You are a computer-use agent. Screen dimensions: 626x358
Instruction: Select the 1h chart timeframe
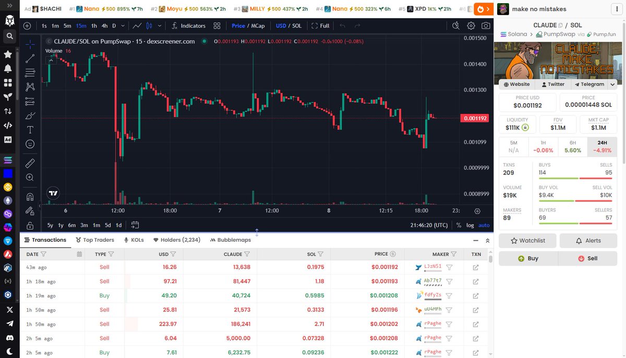94,26
